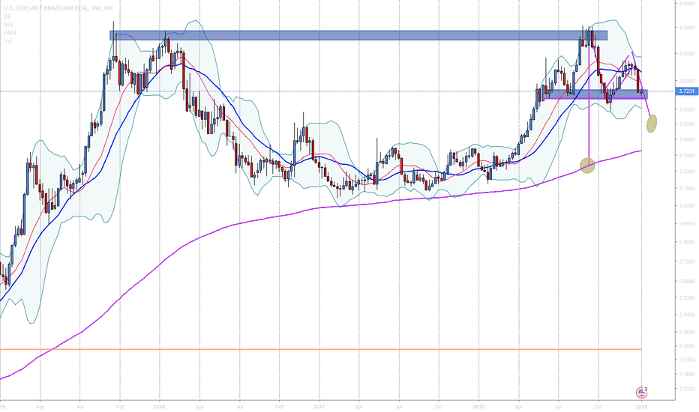Click the current price label 3.7231
The image size is (699, 412).
(686, 91)
